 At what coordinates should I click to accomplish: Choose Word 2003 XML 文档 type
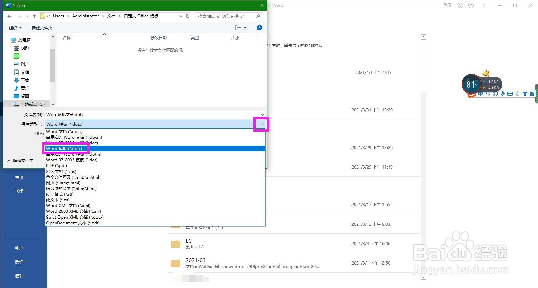[155, 211]
